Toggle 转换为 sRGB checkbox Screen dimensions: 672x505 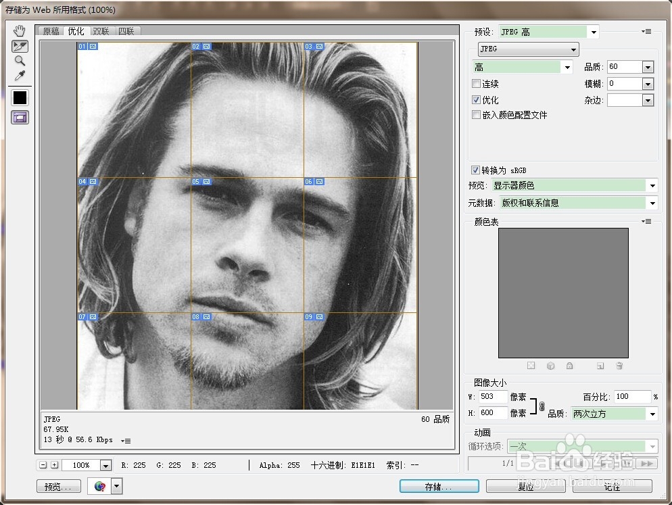coord(475,170)
